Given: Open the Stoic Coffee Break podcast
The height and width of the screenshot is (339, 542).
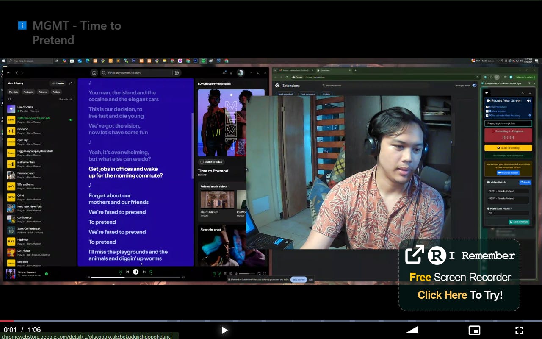Looking at the screenshot, I should pos(40,231).
